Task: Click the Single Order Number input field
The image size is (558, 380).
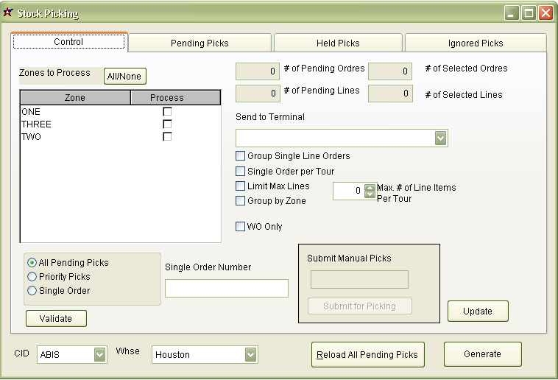Action: tap(227, 289)
